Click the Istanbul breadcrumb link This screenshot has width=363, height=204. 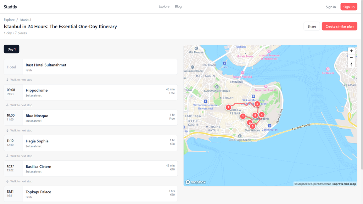pos(25,20)
